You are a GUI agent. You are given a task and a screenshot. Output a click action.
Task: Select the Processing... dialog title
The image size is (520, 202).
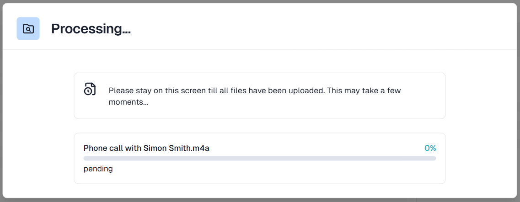tap(91, 29)
